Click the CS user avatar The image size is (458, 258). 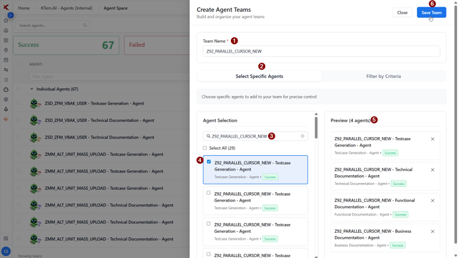(x=6, y=251)
